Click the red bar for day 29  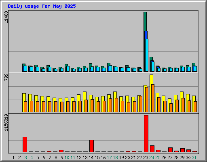tap(182, 150)
